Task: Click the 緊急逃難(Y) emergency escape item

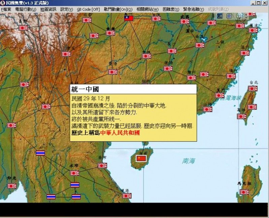Action: click(193, 9)
